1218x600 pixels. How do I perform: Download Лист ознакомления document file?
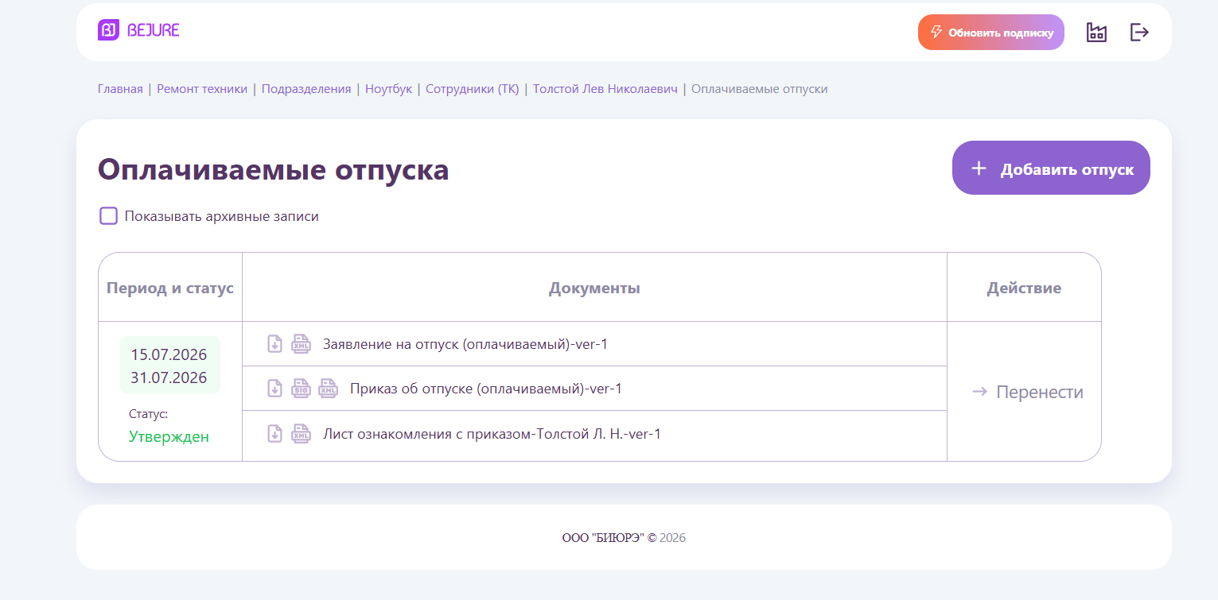coord(274,434)
